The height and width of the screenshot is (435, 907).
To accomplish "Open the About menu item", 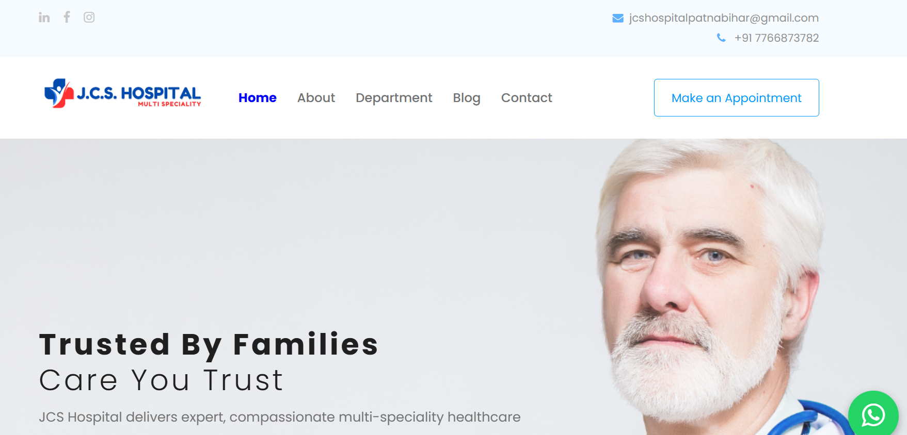I will pyautogui.click(x=316, y=98).
